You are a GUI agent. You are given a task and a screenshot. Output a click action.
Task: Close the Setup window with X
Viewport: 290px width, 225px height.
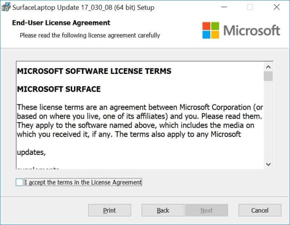tap(276, 7)
